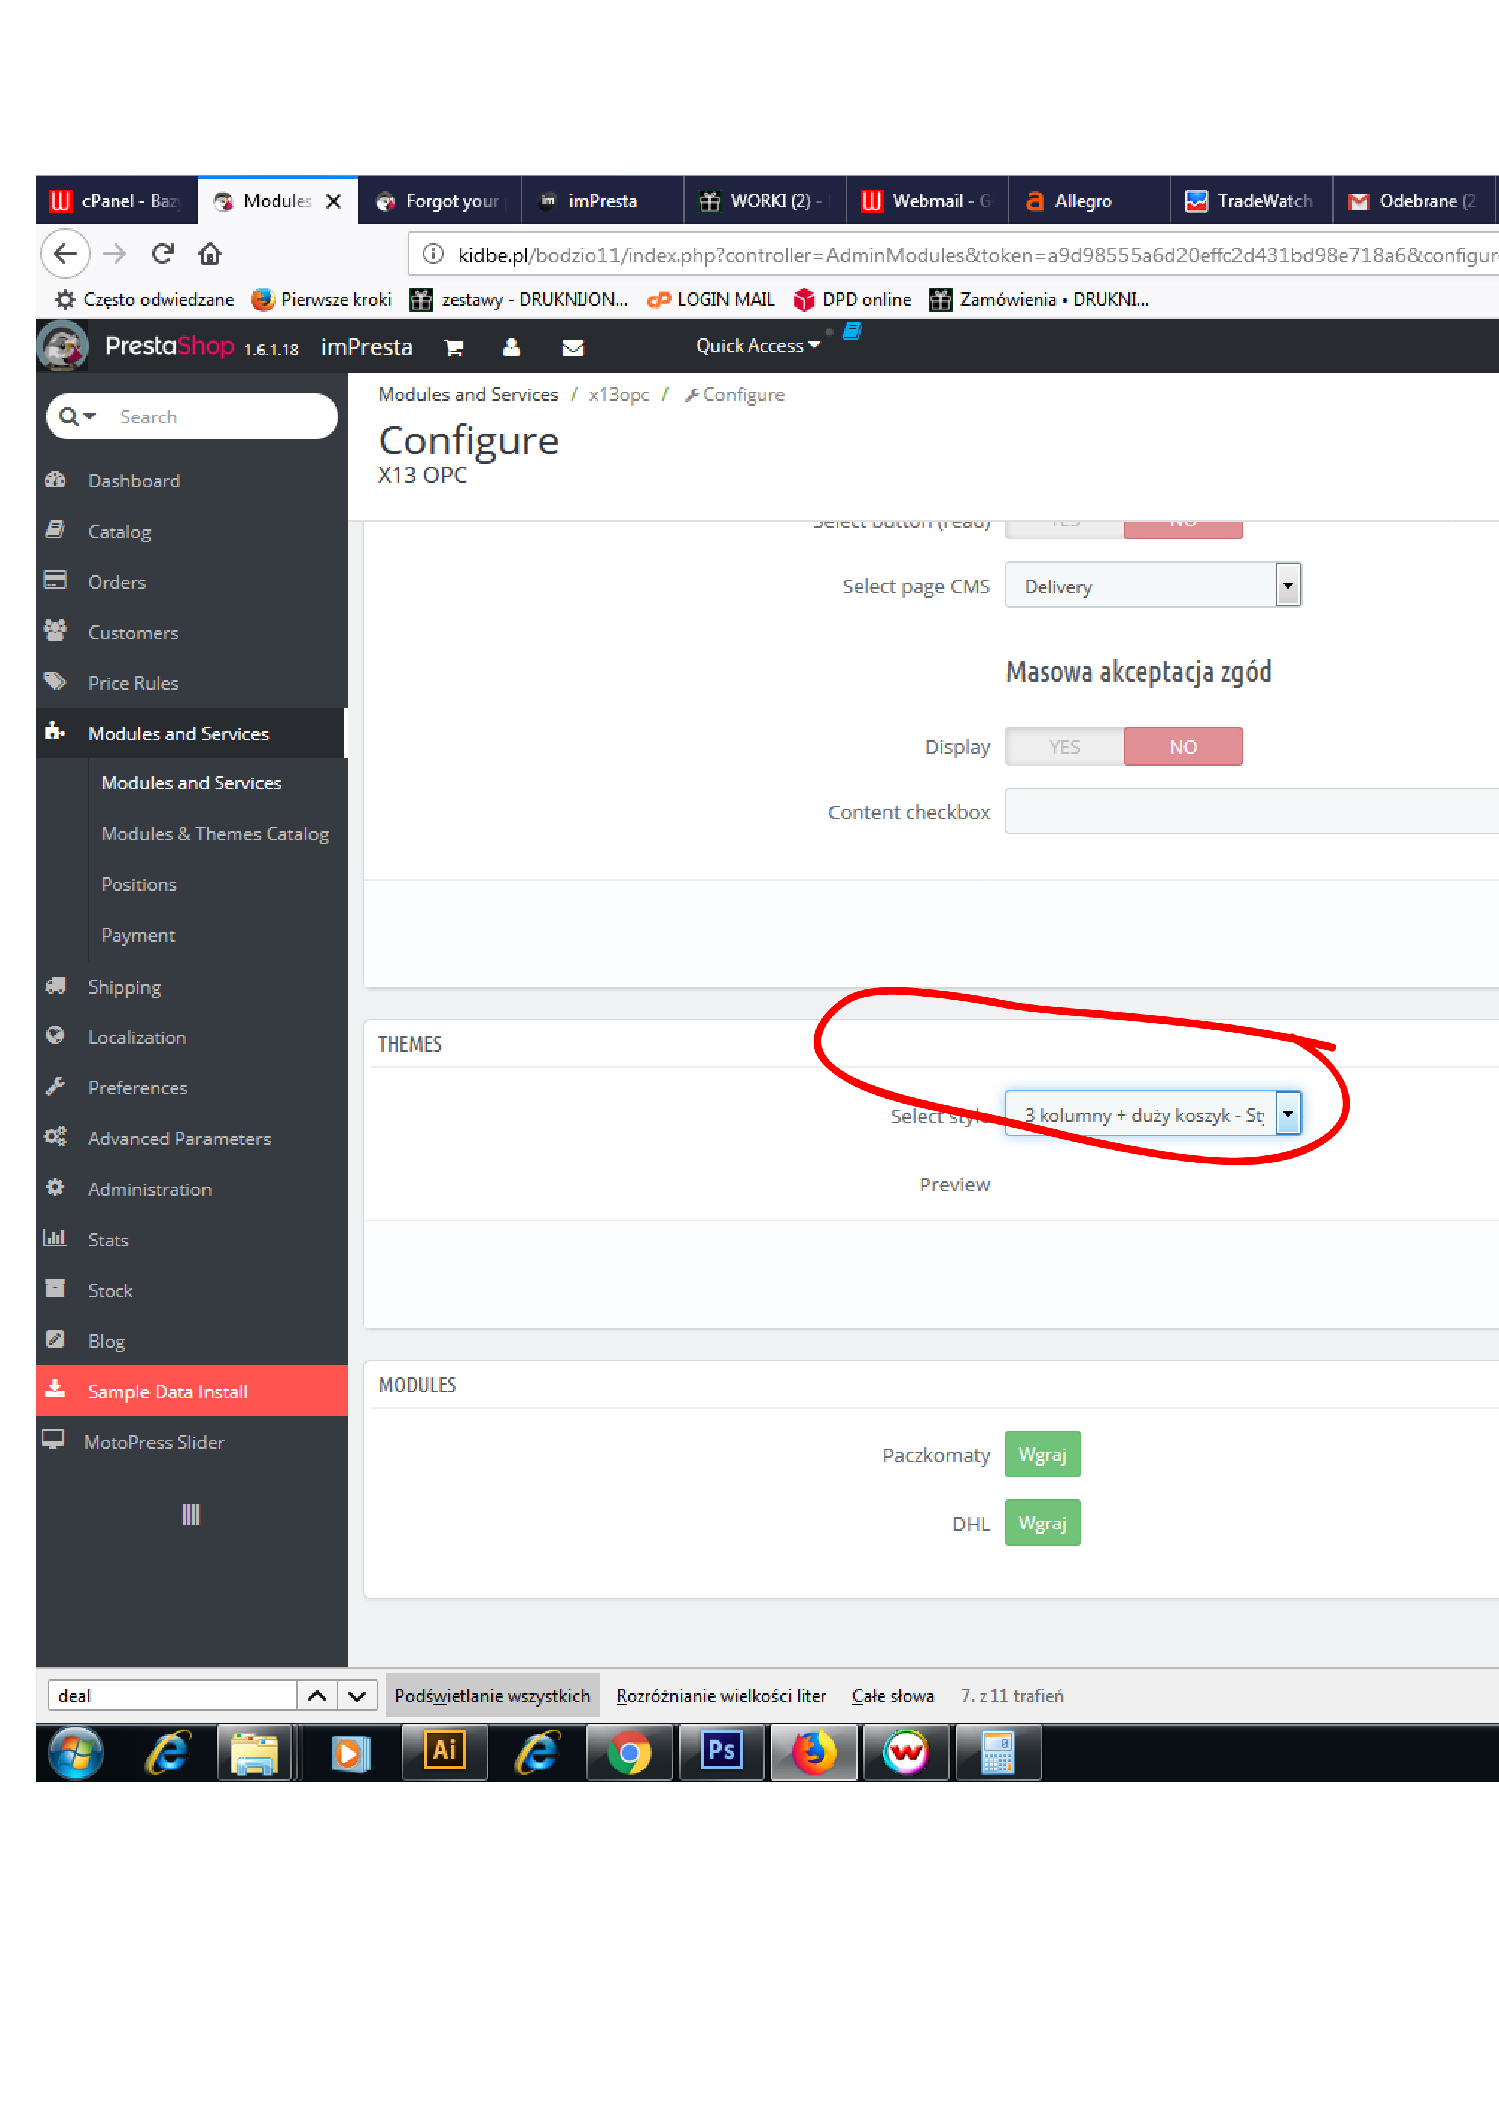Click the shopping cart icon in header
This screenshot has width=1499, height=2120.
point(453,348)
